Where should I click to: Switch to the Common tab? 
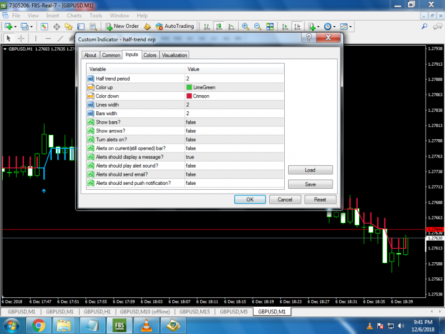coord(111,55)
